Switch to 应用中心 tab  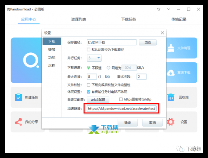(29, 20)
